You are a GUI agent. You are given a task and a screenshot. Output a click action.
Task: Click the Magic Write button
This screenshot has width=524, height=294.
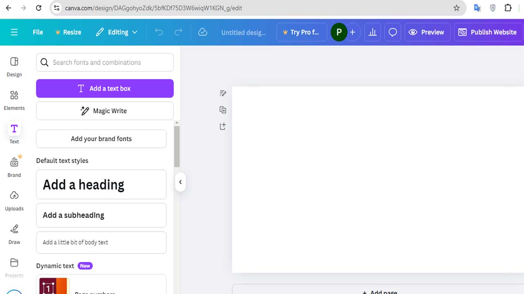point(105,111)
